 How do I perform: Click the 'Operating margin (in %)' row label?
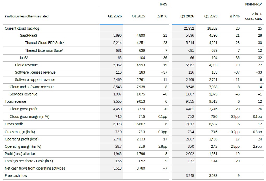[23, 146]
